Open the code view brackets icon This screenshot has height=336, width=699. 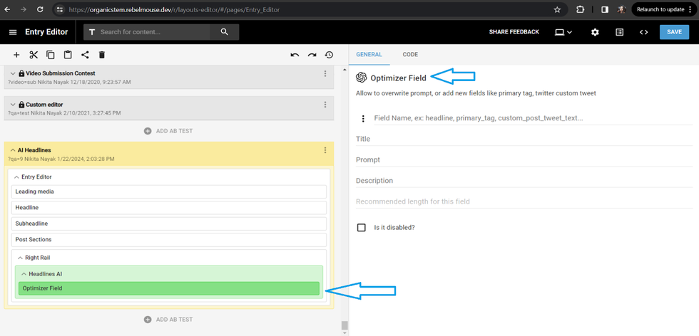coord(643,32)
